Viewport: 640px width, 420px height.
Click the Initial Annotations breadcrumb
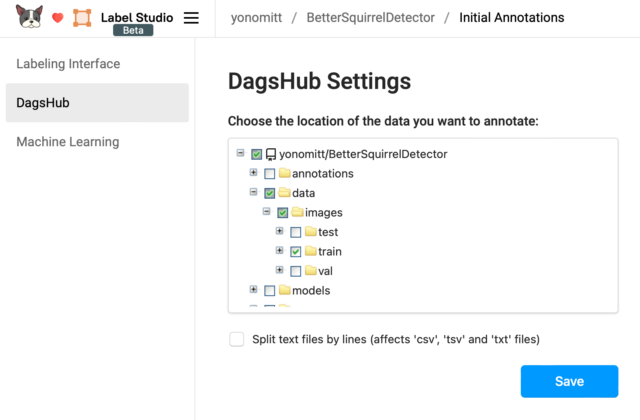(x=511, y=17)
